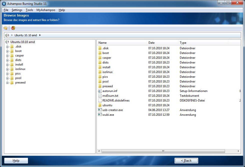
Task: Open breadcrumb arrow after Ubuntu 10.10 amd
Action: click(40, 35)
